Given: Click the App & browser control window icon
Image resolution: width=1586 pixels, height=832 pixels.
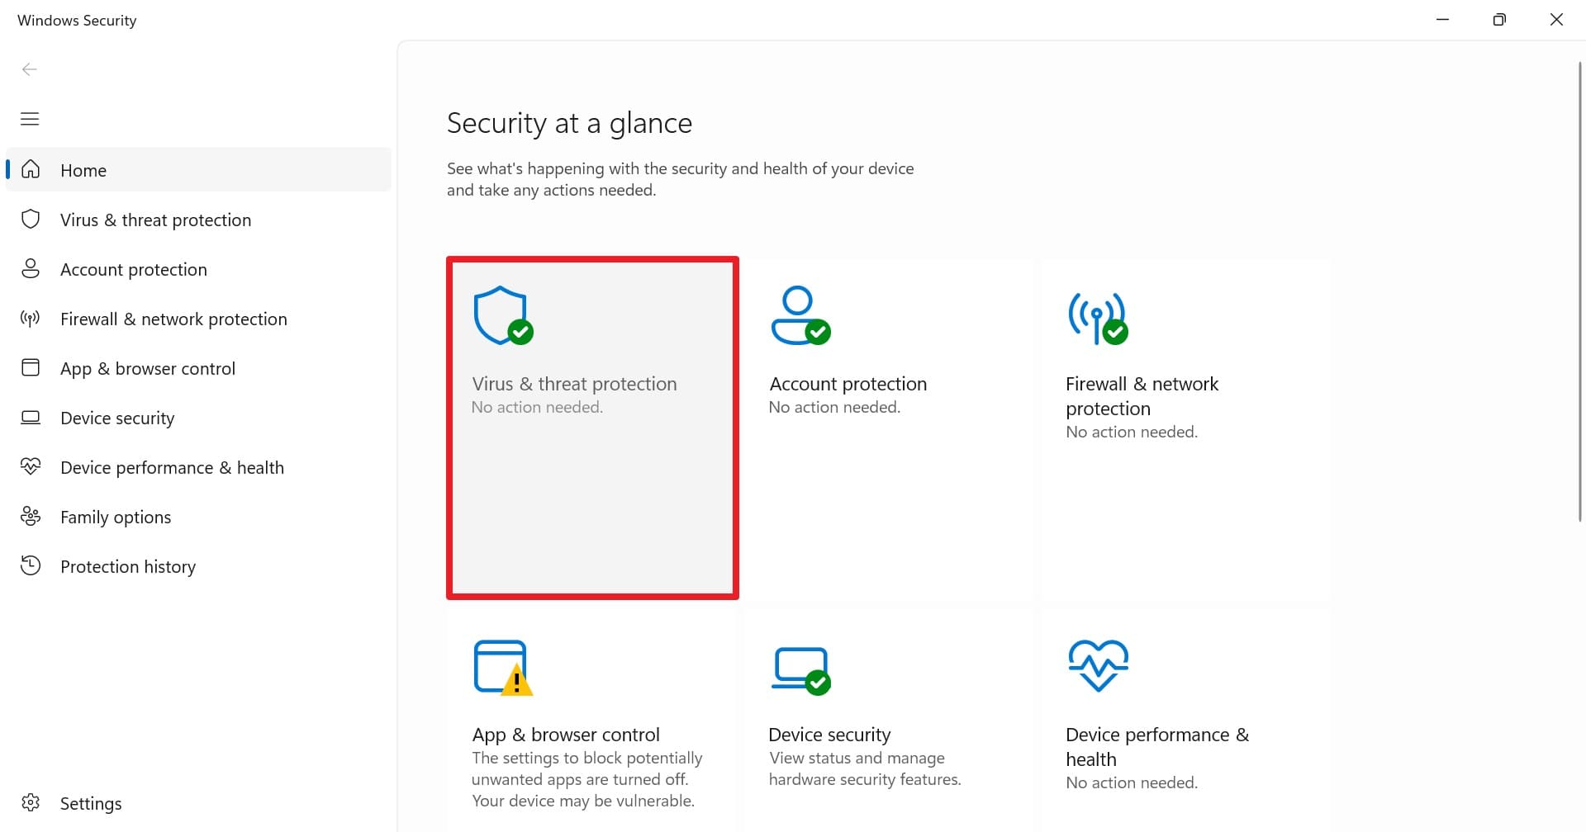Looking at the screenshot, I should tap(31, 368).
